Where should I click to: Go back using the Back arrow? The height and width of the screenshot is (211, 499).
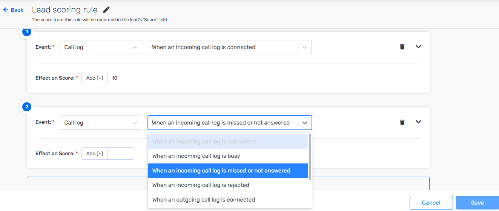click(x=13, y=10)
